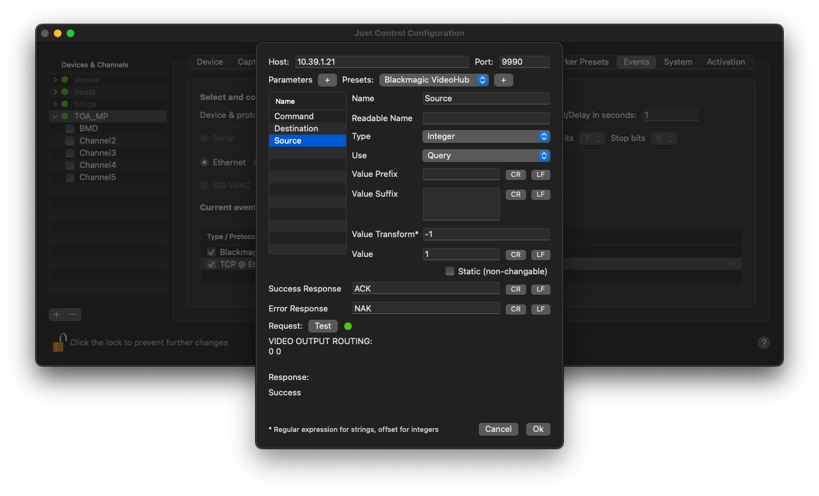Switch to the Device tab
819x496 pixels.
coord(210,62)
